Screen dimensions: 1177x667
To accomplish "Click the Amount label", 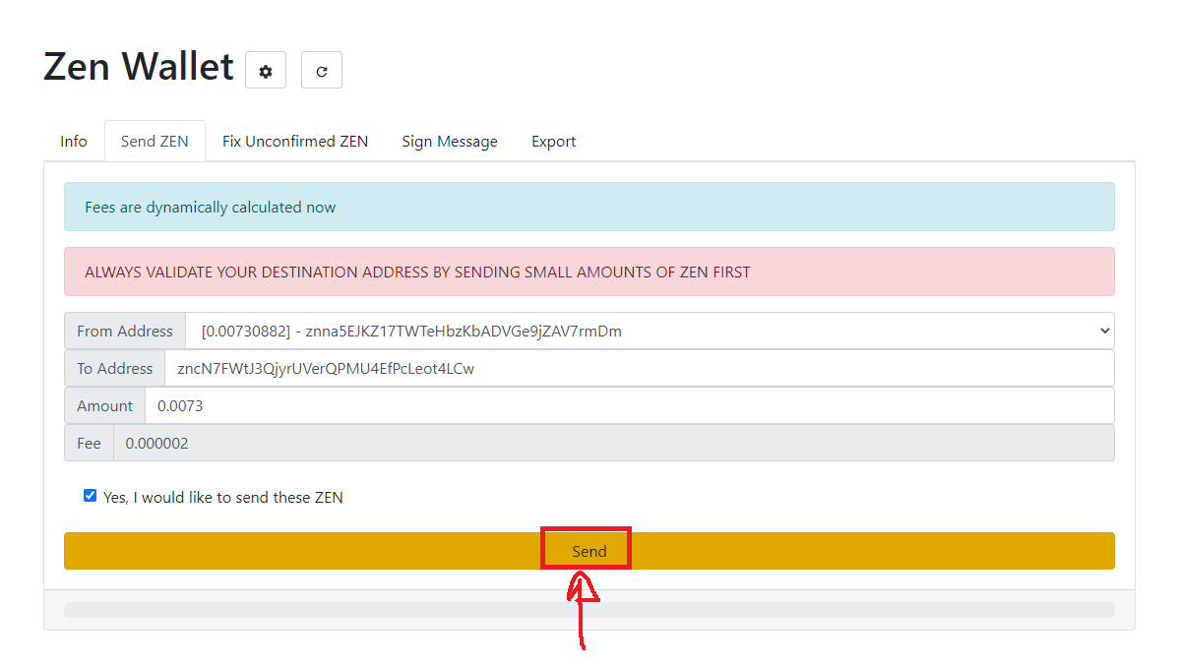I will [x=105, y=406].
